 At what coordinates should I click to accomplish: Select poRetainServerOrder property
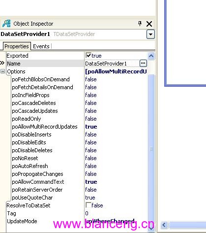coord(37,190)
